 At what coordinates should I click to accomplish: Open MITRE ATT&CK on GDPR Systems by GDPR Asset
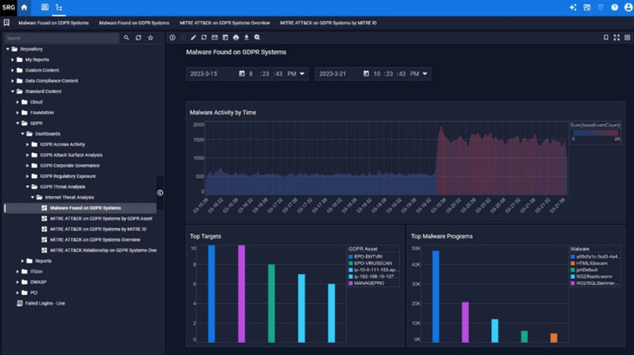point(100,218)
